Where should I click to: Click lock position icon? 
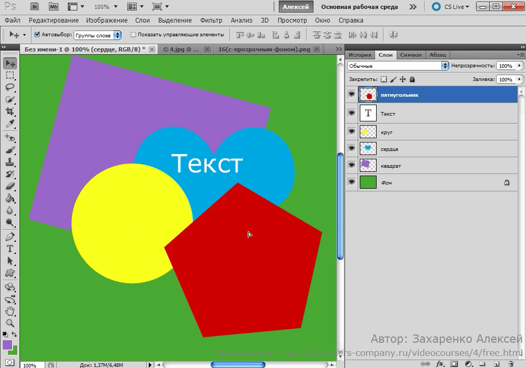pos(402,79)
